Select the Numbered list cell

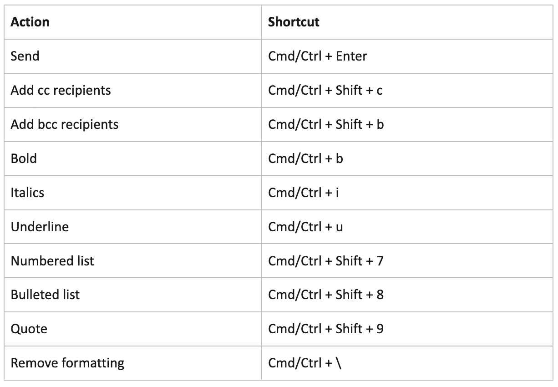click(52, 261)
